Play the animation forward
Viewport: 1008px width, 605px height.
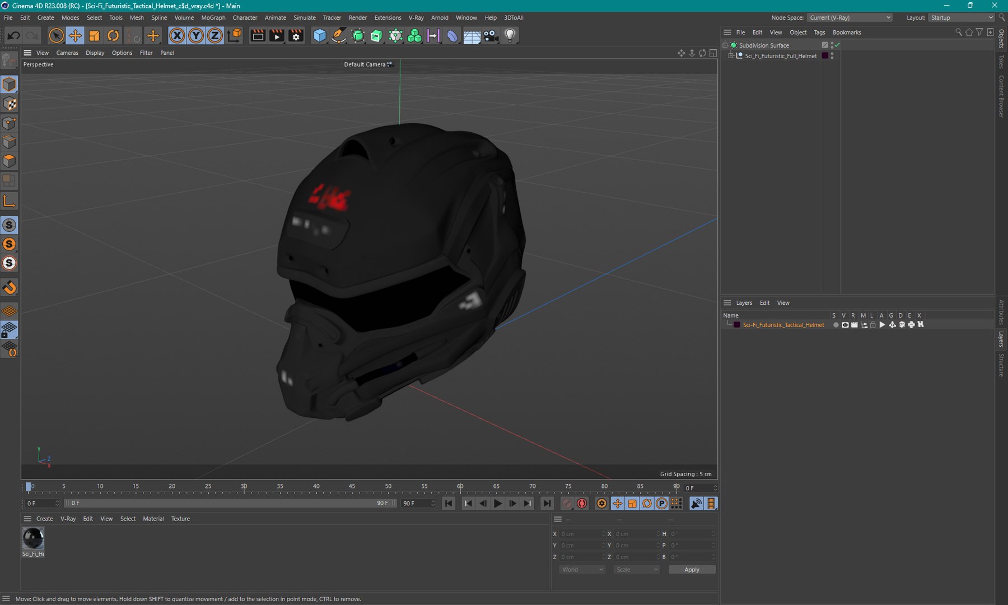(x=497, y=504)
